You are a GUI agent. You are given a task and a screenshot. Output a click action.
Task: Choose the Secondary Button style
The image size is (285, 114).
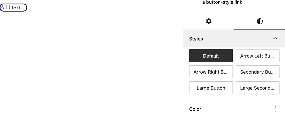click(x=257, y=72)
